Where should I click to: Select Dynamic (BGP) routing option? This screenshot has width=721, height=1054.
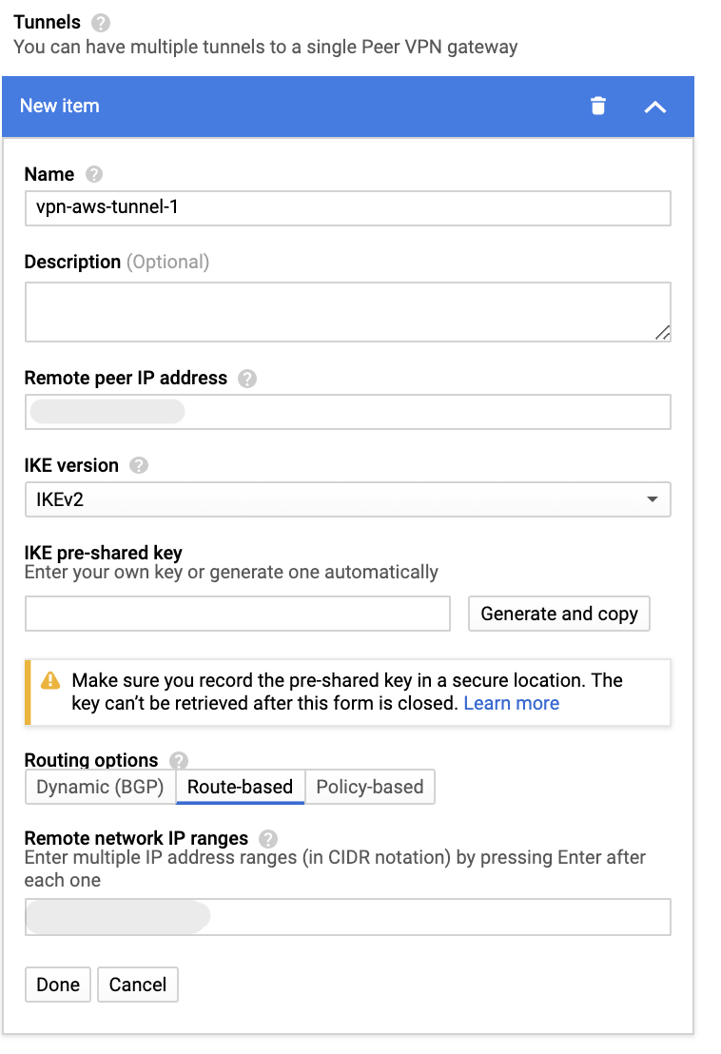pos(100,787)
